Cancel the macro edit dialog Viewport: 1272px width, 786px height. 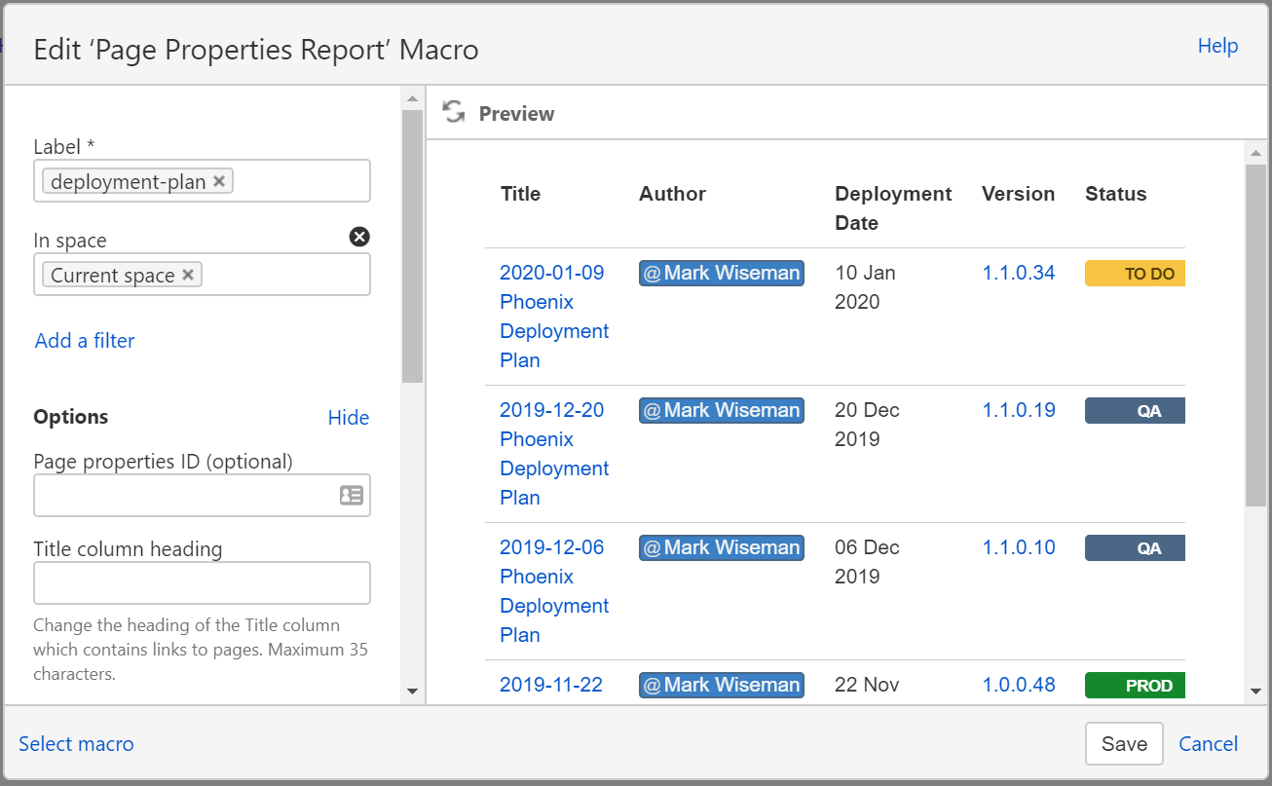tap(1209, 744)
